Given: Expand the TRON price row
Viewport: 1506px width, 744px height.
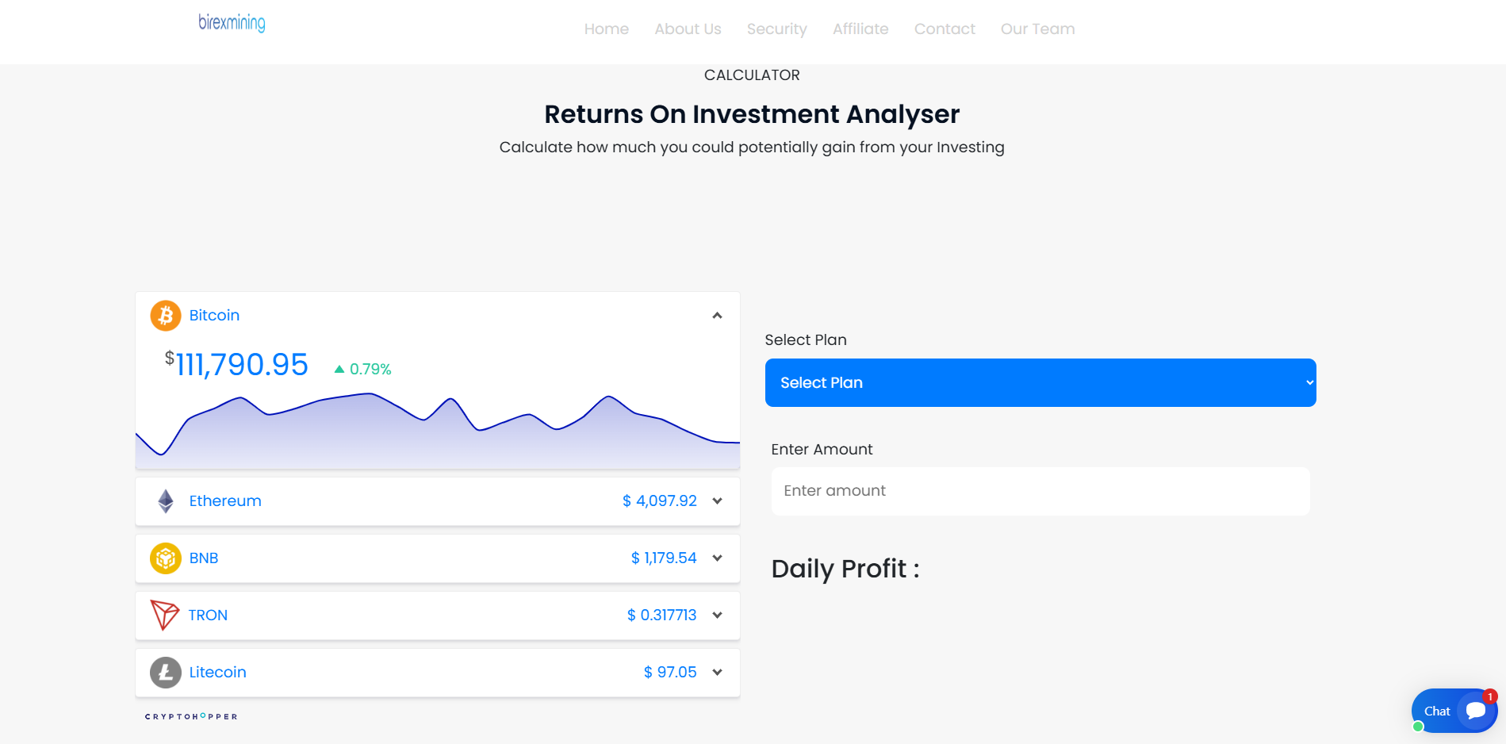Looking at the screenshot, I should coord(717,616).
